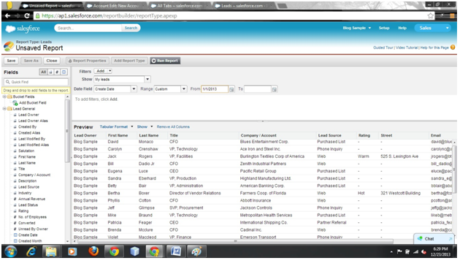This screenshot has width=468, height=266.
Task: Filter fields to number type
Action: [57, 72]
